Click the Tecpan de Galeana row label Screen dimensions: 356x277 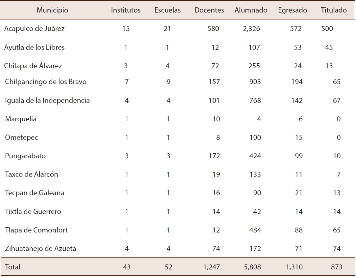click(x=30, y=193)
